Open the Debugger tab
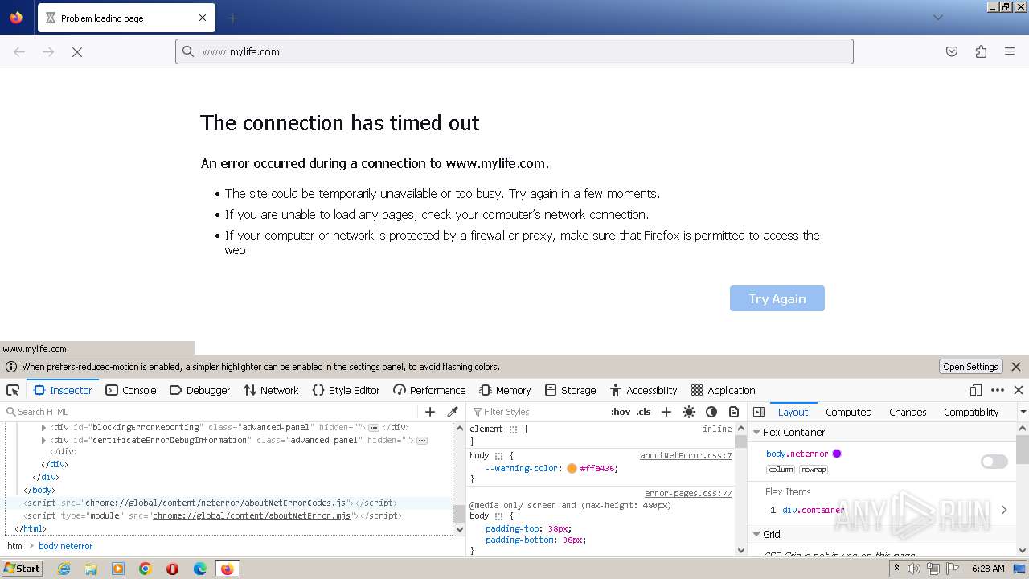 [200, 390]
